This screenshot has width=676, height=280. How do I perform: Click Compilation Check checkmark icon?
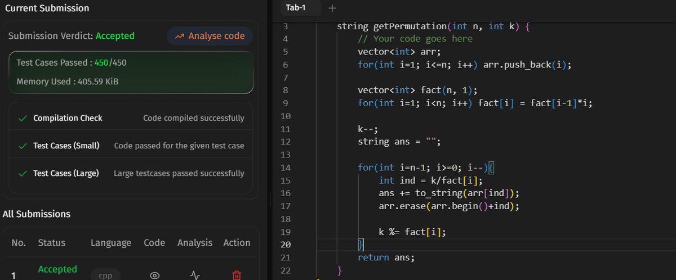coord(23,118)
